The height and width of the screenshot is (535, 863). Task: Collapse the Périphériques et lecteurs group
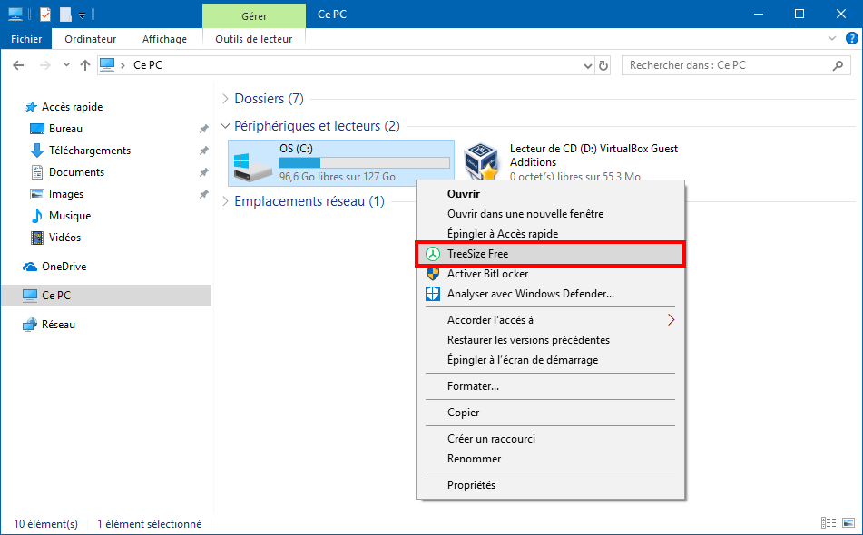[x=225, y=126]
